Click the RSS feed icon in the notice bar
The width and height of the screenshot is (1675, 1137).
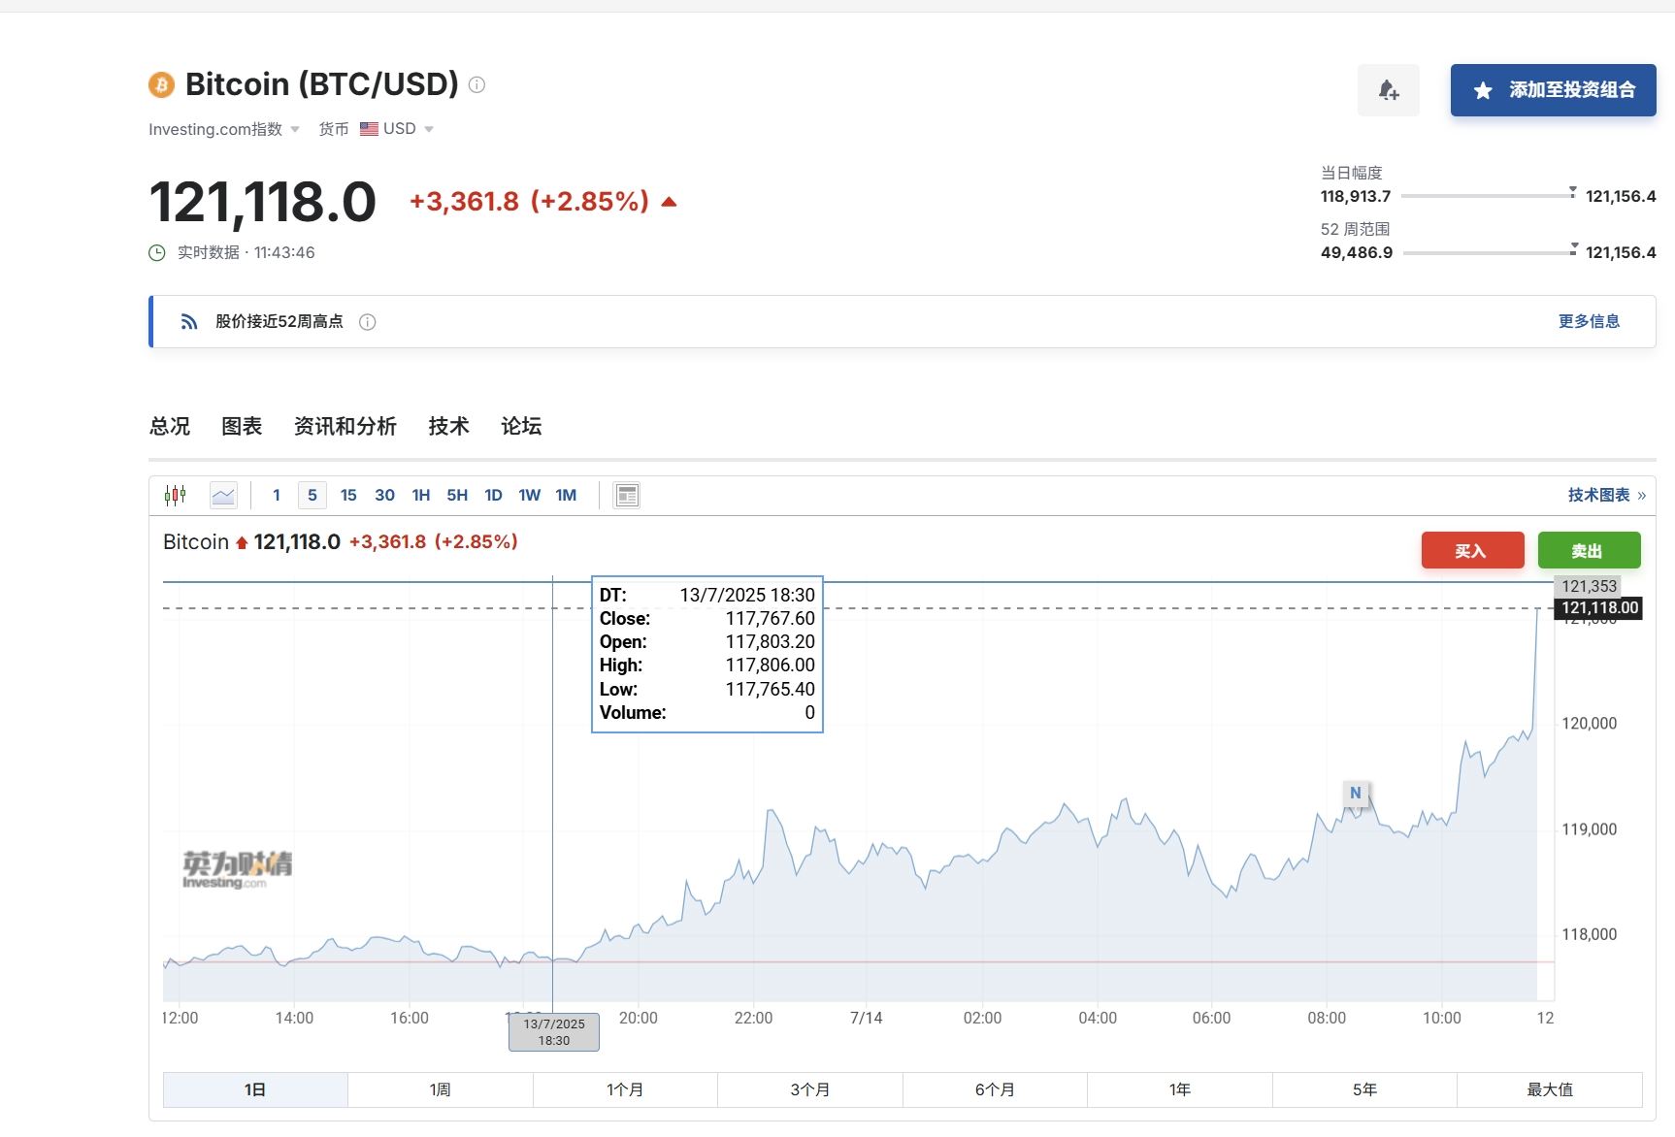(x=189, y=321)
